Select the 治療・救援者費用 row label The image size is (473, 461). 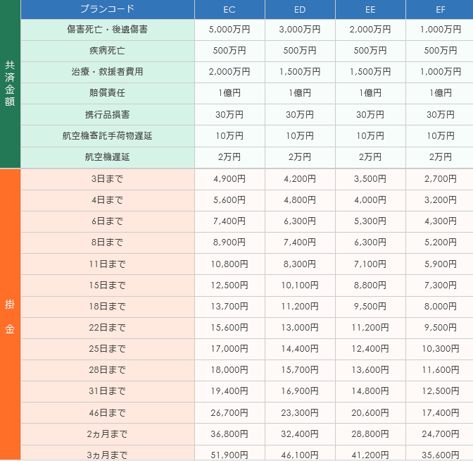click(x=107, y=72)
